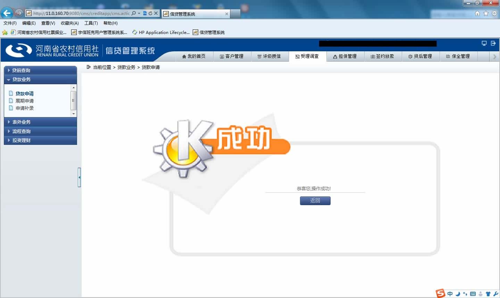Image resolution: width=500 pixels, height=298 pixels.
Task: Expand the 投资理财 sidebar section
Action: (40, 140)
